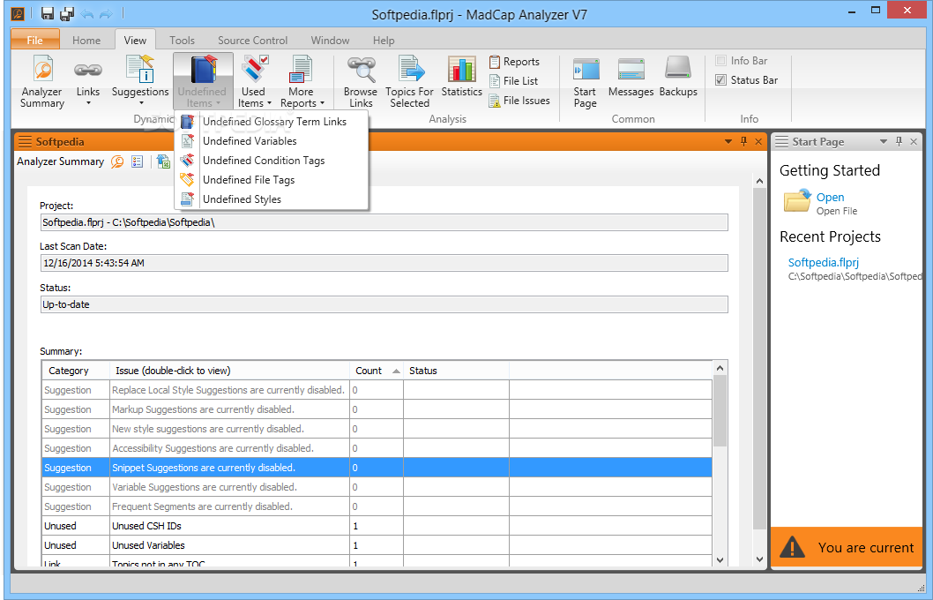933x600 pixels.
Task: Toggle the Softpedia panel auto-hide pin
Action: pyautogui.click(x=743, y=142)
